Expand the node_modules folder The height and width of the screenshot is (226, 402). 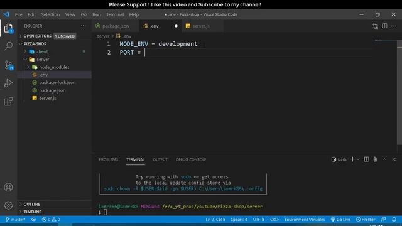[x=54, y=67]
